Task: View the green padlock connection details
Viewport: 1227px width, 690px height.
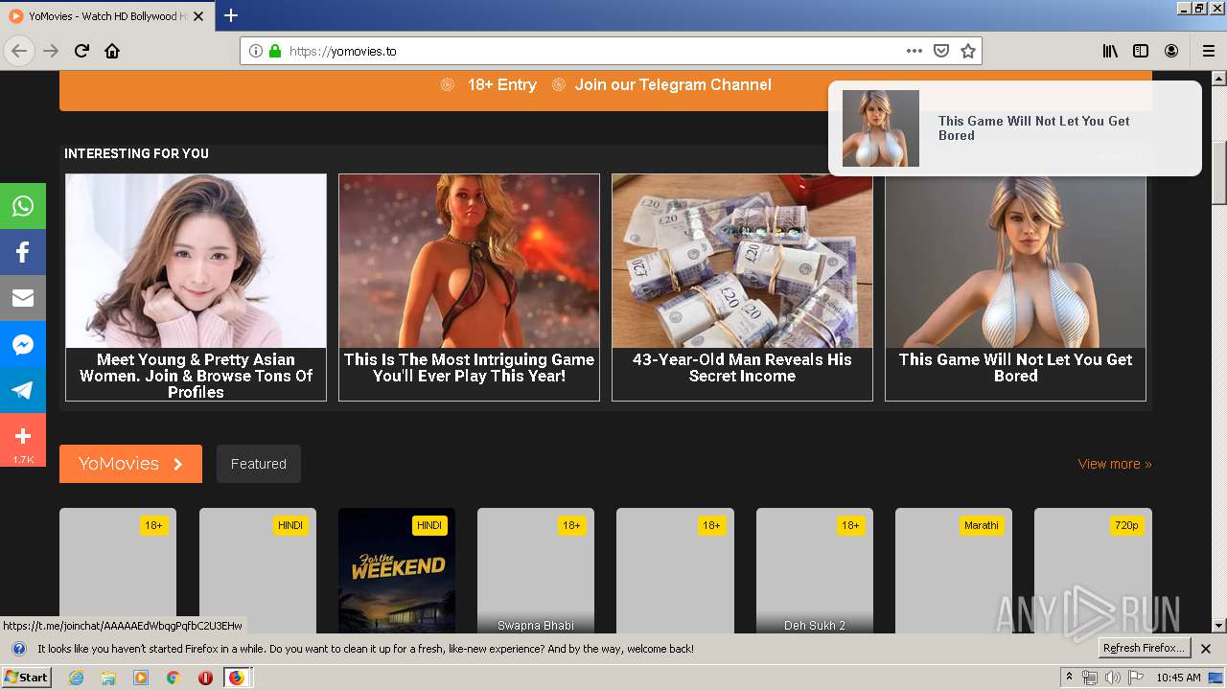Action: pos(275,51)
